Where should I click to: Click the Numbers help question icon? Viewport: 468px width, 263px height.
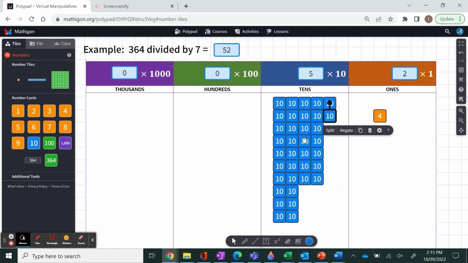69,55
